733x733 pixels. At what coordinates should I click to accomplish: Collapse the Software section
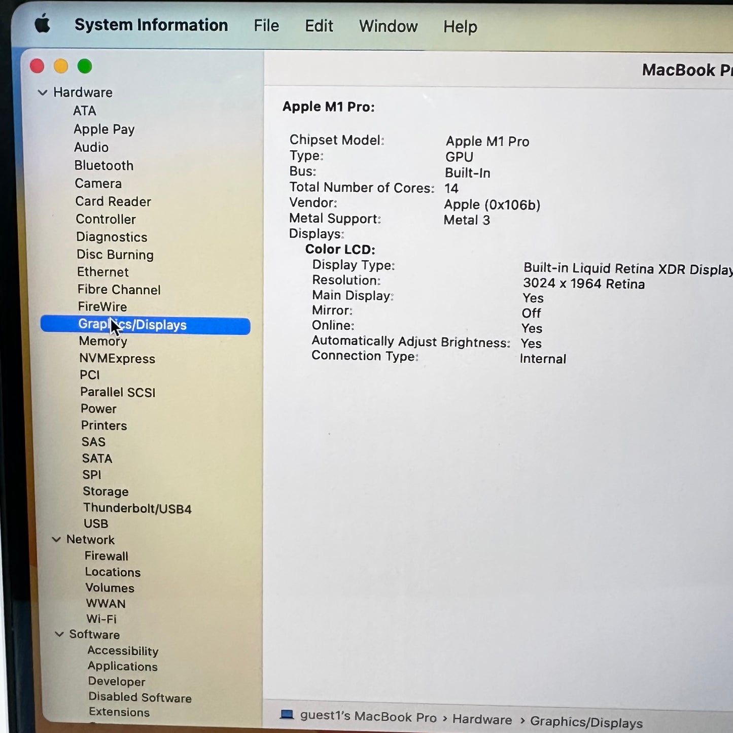(59, 634)
